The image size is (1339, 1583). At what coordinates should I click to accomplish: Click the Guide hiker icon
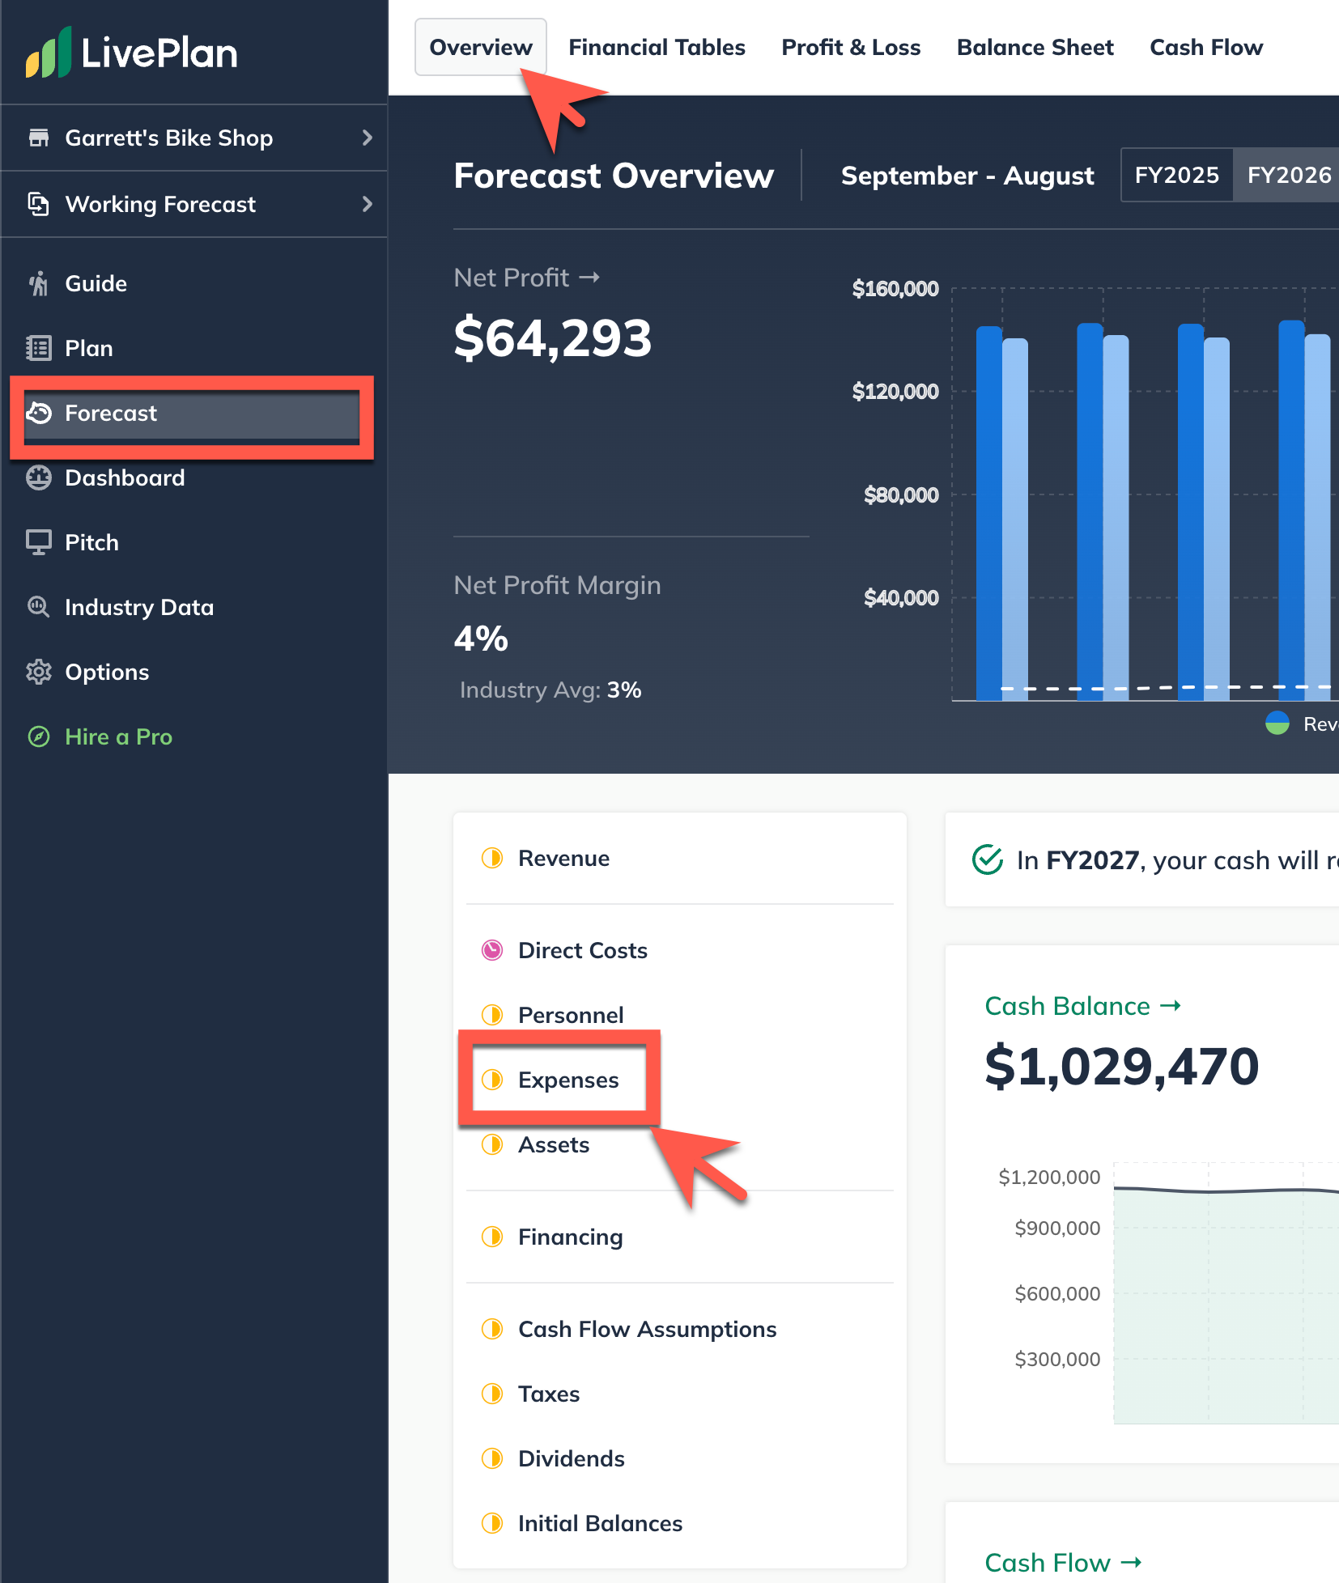(38, 283)
